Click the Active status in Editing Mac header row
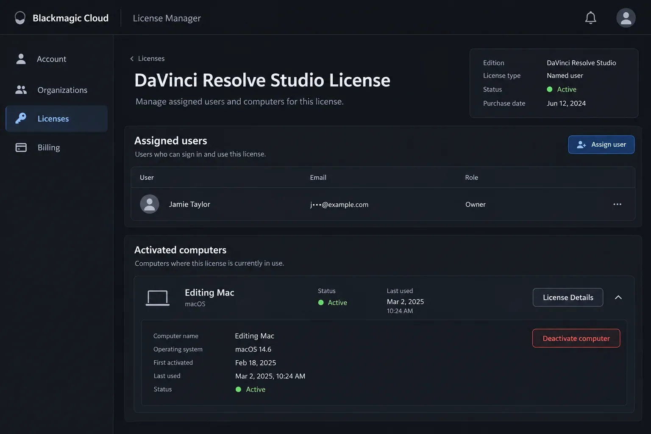The height and width of the screenshot is (434, 651). pos(333,303)
